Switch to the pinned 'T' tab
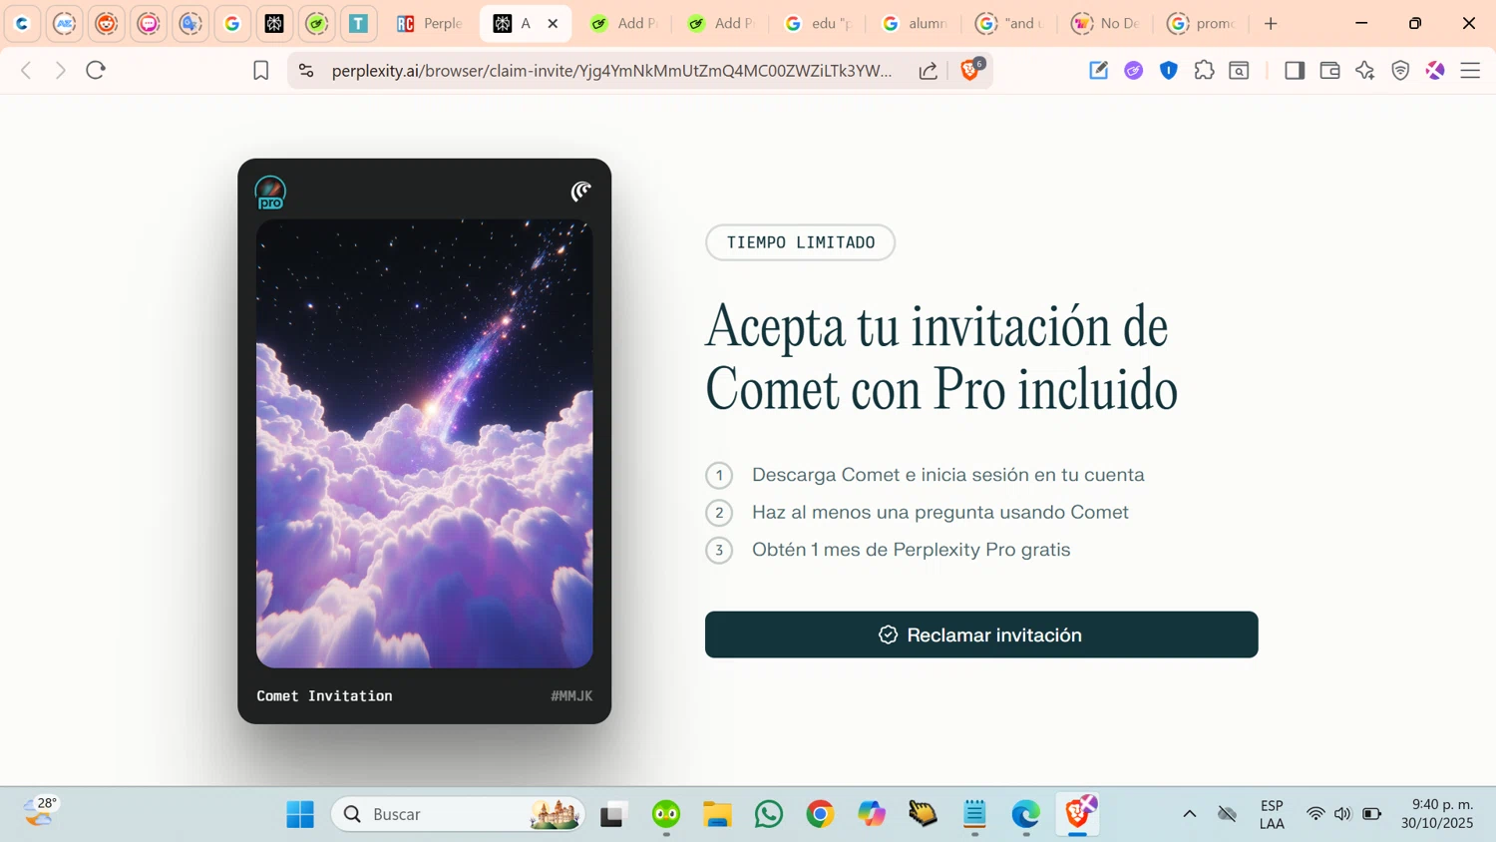 pos(358,23)
